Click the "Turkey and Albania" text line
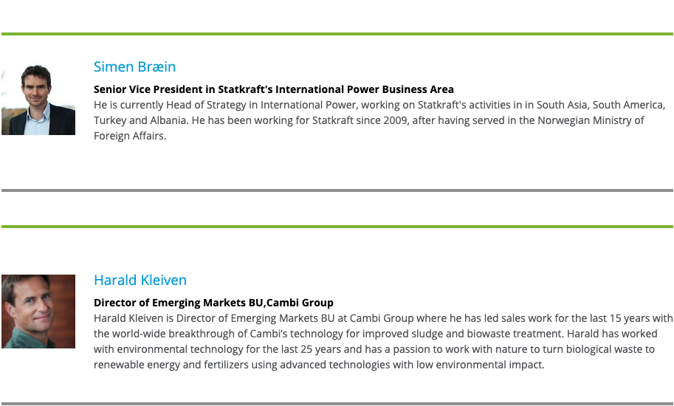This screenshot has width=674, height=406. 140,120
